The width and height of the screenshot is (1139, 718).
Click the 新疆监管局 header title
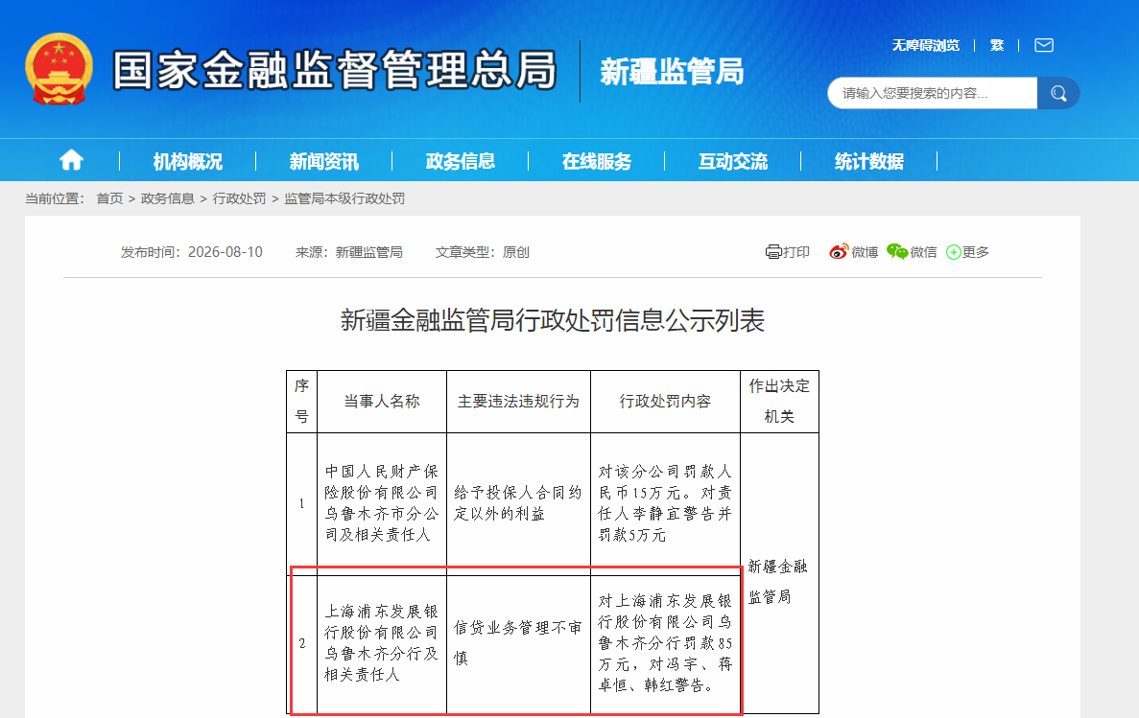(672, 72)
